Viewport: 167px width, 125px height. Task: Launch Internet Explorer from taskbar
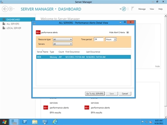coord(55,122)
